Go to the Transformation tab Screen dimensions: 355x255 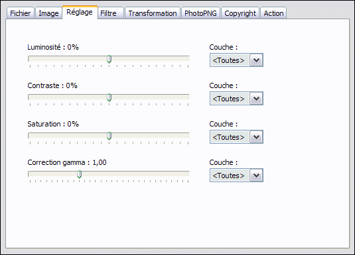point(153,13)
